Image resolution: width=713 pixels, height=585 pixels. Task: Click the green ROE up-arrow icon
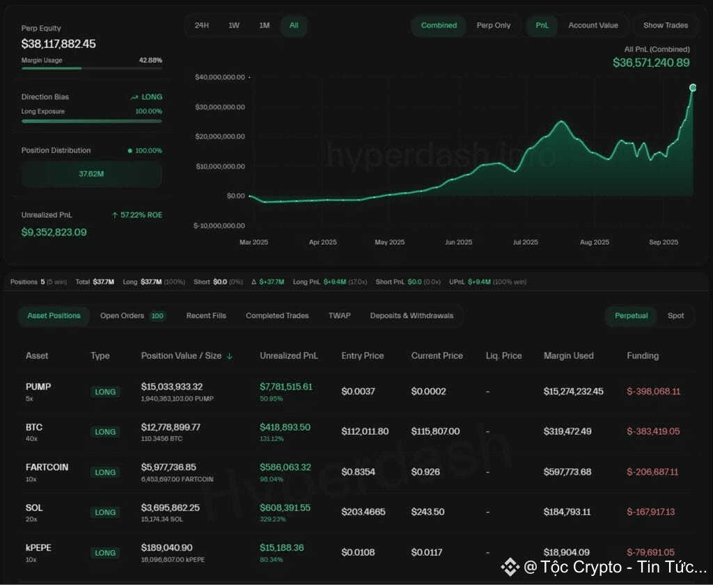[x=114, y=216]
